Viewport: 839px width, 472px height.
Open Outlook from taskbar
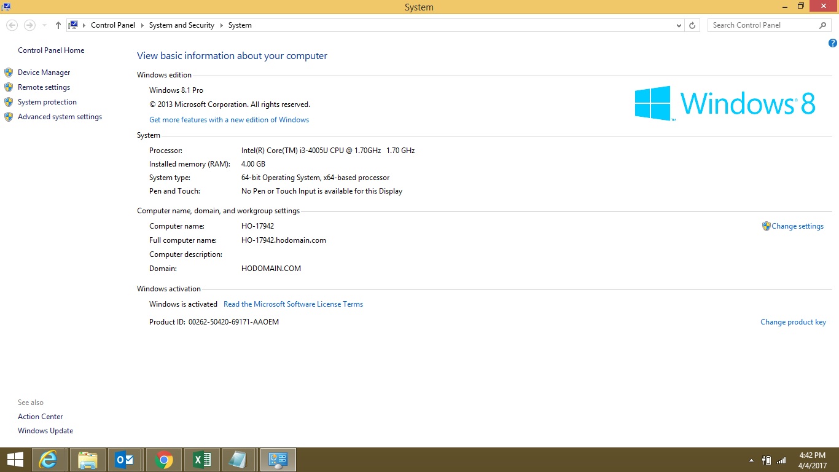click(x=125, y=460)
